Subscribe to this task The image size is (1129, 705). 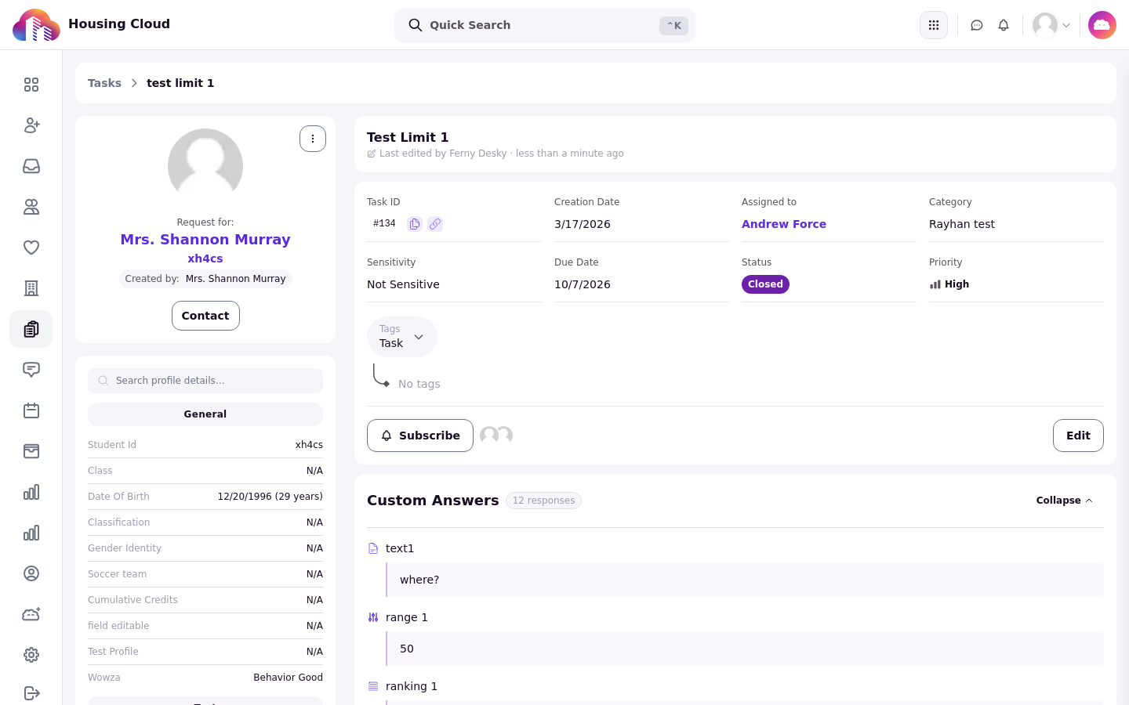point(420,436)
